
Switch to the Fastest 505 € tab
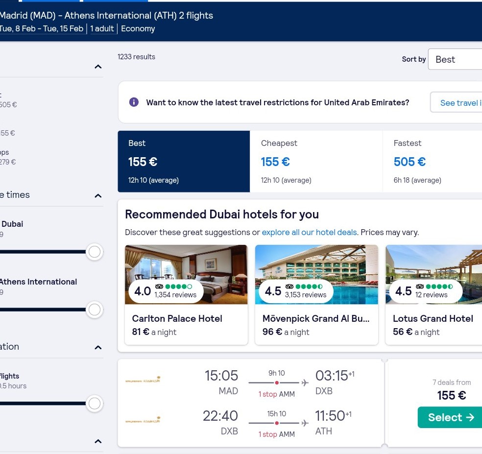coord(432,162)
